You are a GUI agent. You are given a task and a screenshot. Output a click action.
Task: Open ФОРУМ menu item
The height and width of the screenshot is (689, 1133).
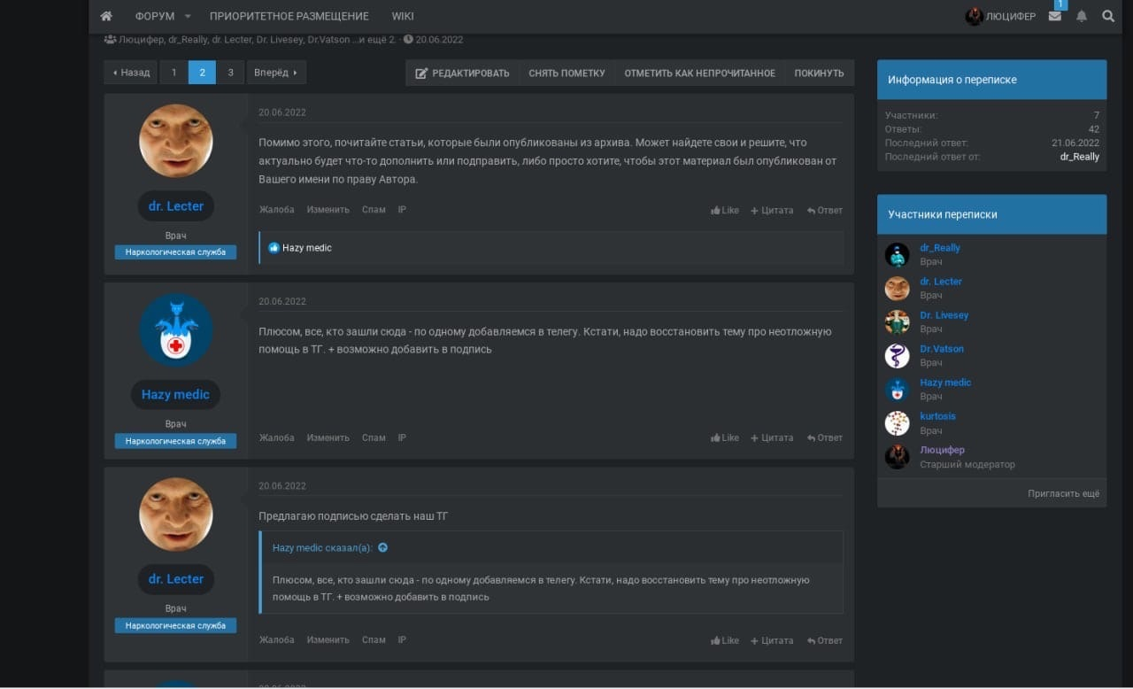coord(155,17)
